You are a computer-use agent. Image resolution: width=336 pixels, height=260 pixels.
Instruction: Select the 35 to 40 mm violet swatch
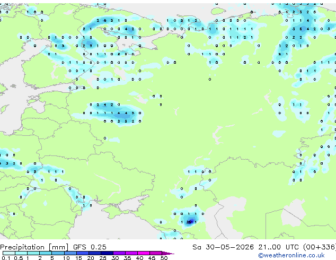click(131, 253)
